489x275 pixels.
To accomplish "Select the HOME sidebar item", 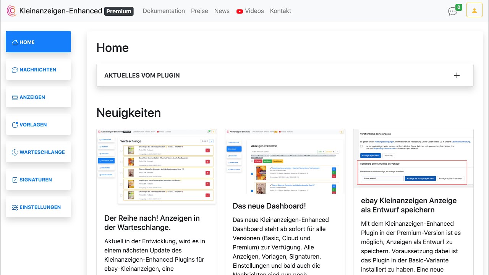I will (x=38, y=42).
